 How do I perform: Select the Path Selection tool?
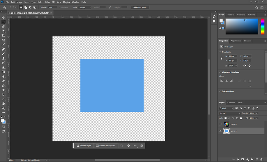point(3,95)
